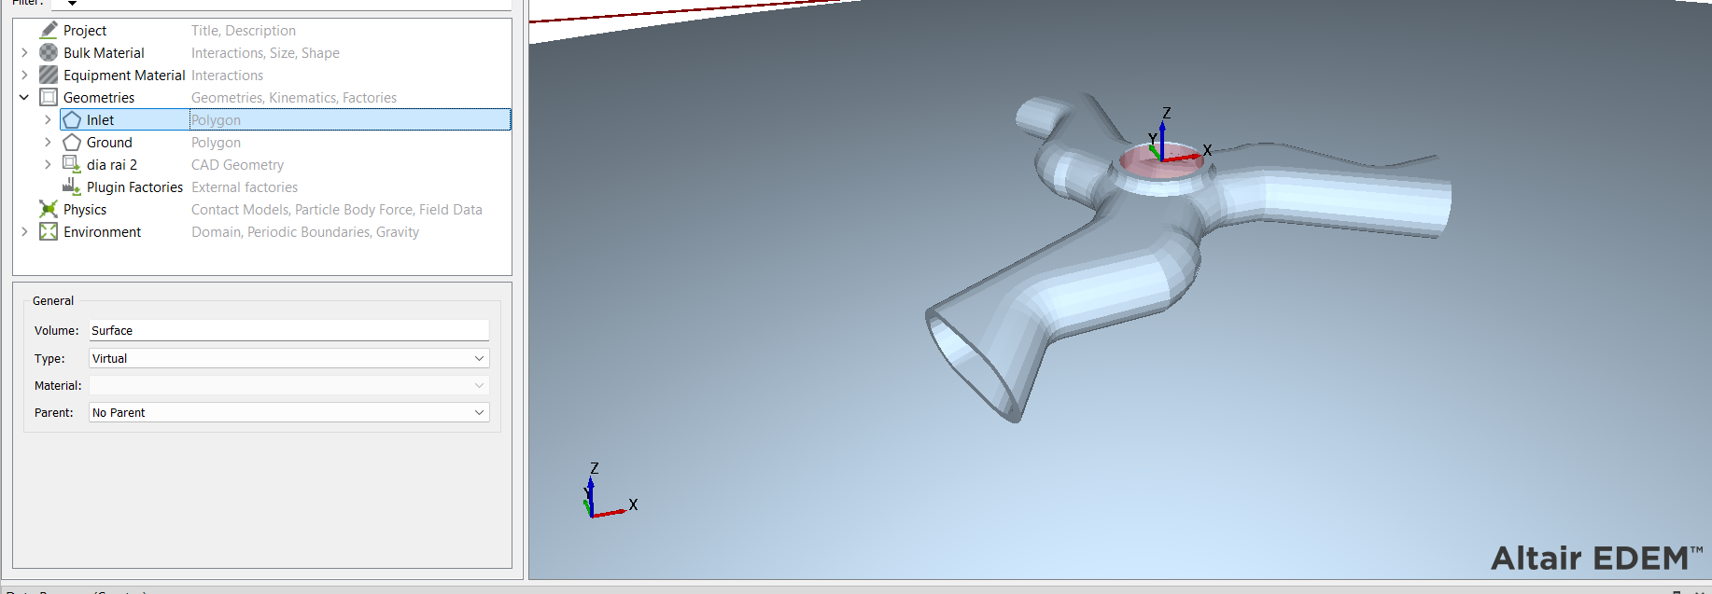Click the XYZ axis triad at viewport corner

tap(609, 491)
